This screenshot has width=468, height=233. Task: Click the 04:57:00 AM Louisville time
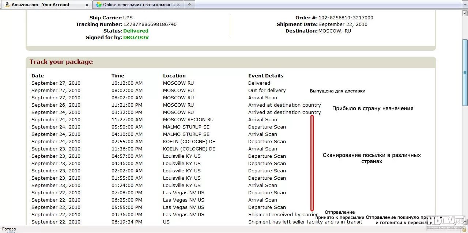click(x=127, y=156)
